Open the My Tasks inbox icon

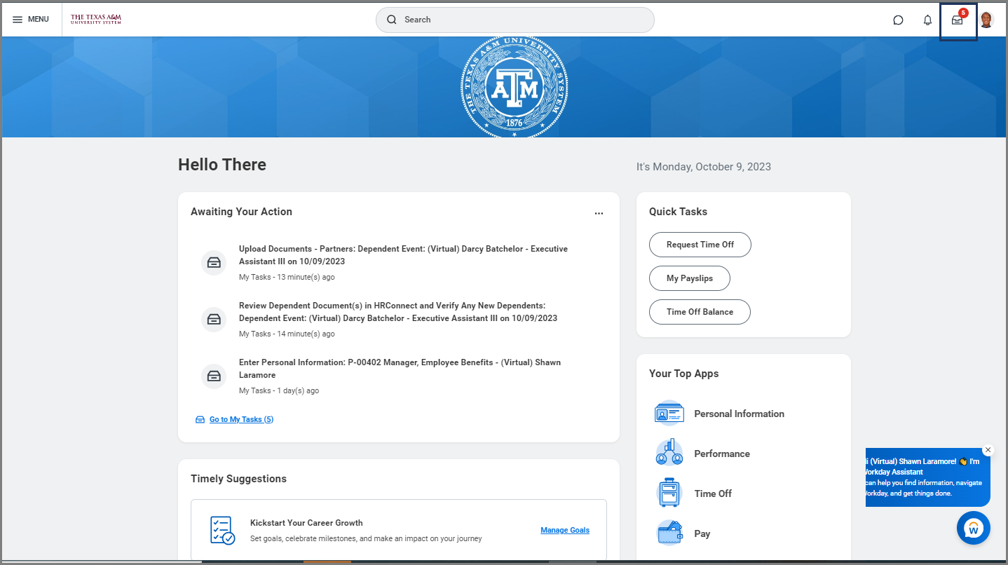[x=957, y=20]
